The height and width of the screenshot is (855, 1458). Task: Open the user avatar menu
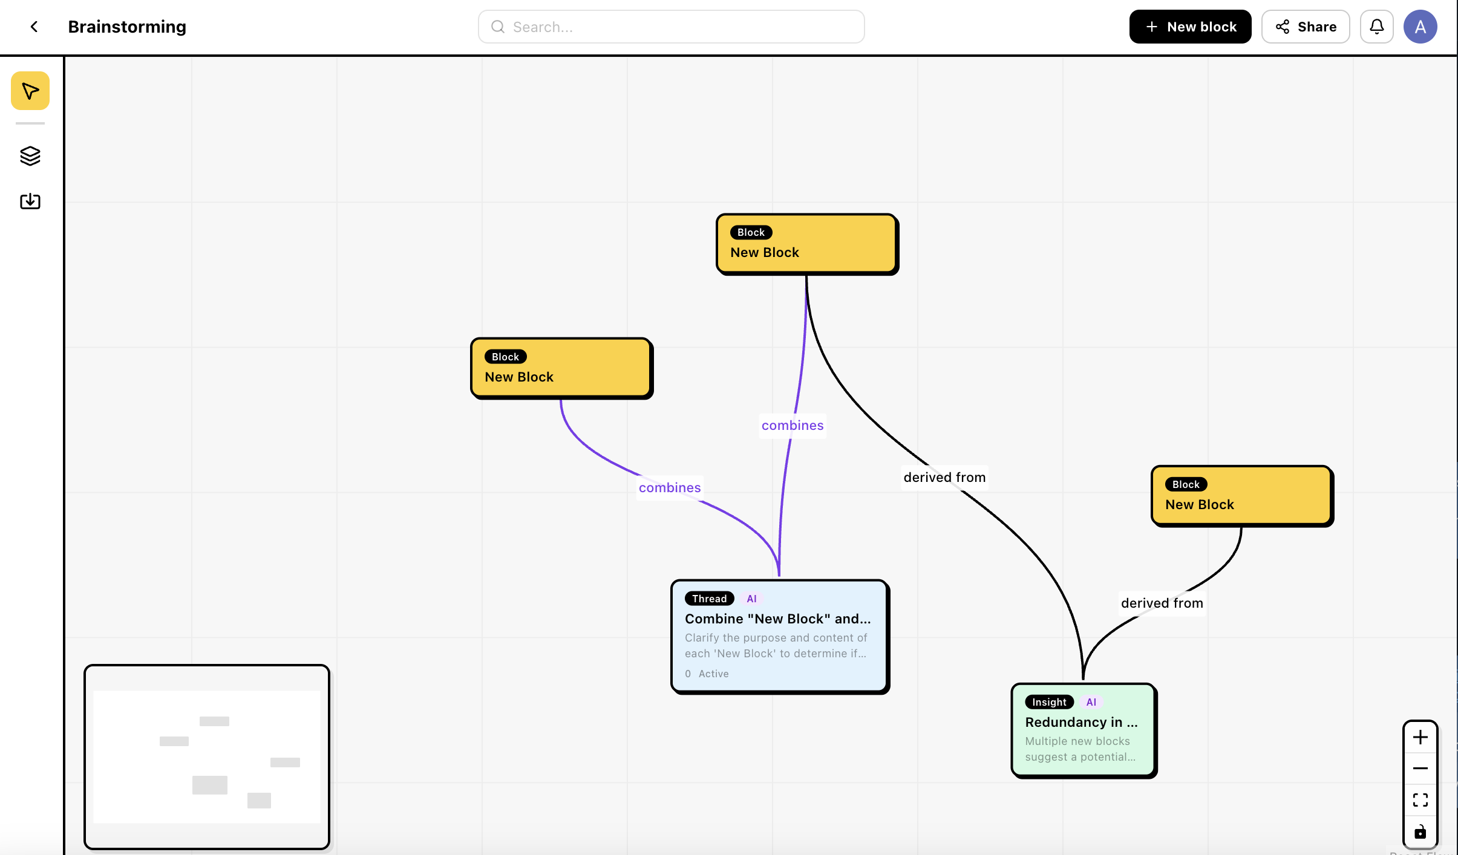tap(1420, 27)
